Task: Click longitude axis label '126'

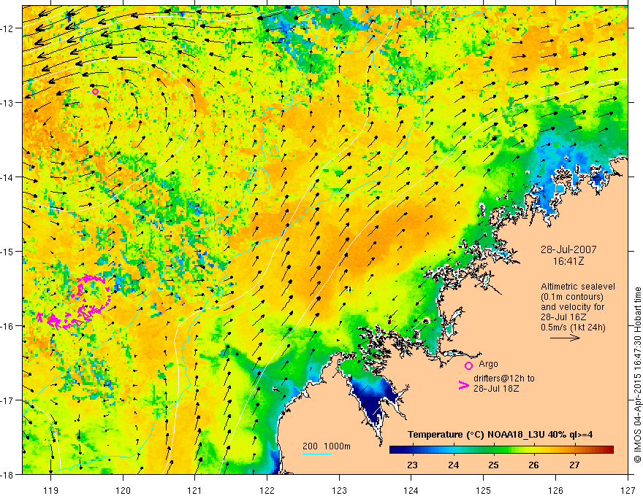Action: [x=555, y=490]
